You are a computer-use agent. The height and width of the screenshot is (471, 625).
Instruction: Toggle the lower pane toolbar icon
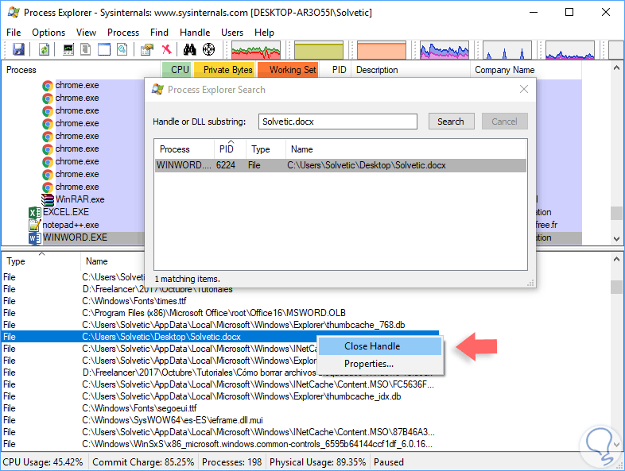[104, 50]
